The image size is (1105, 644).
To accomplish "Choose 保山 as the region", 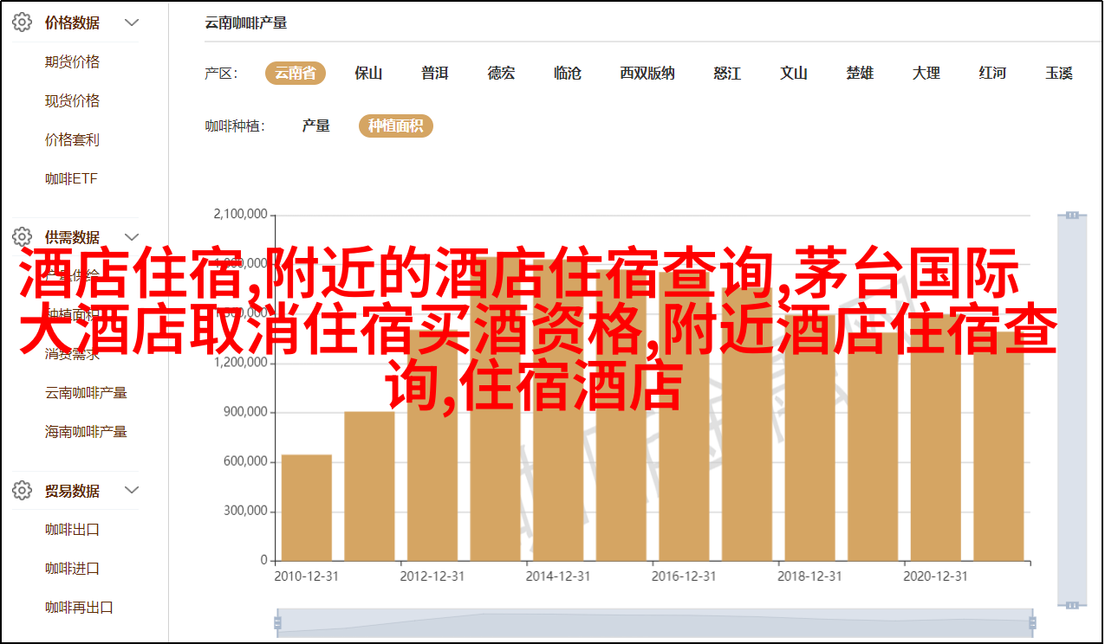I will [x=368, y=74].
